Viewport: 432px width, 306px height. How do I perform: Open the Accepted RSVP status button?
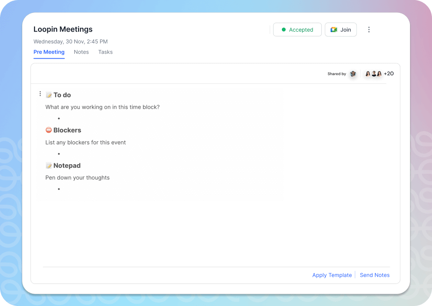(297, 29)
